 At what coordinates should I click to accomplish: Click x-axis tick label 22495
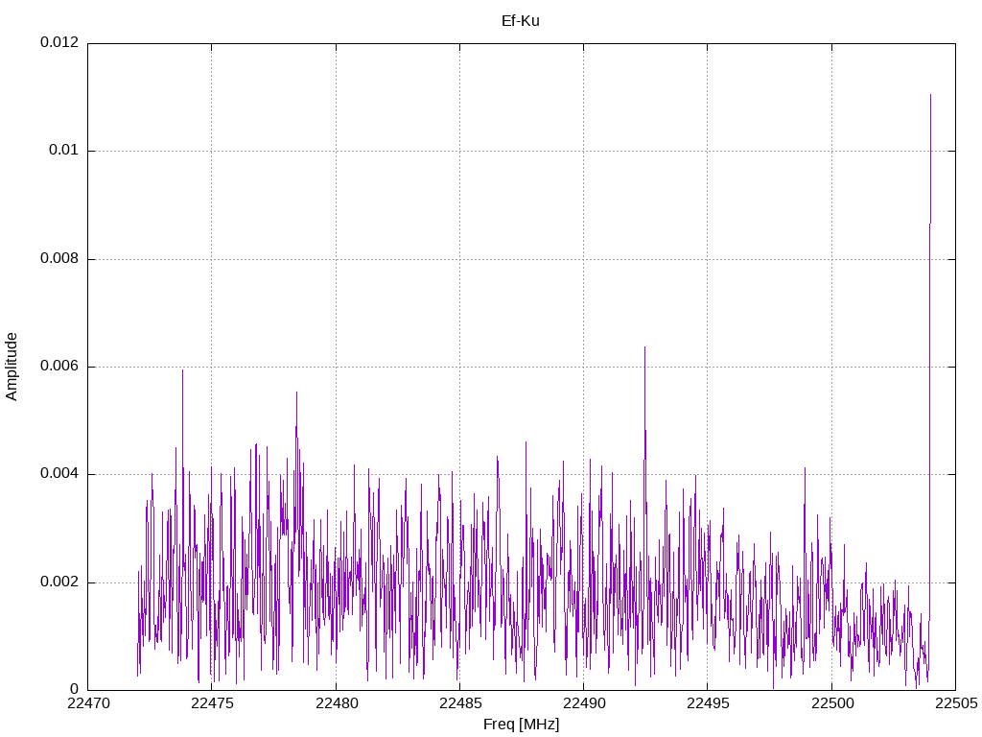[x=708, y=703]
